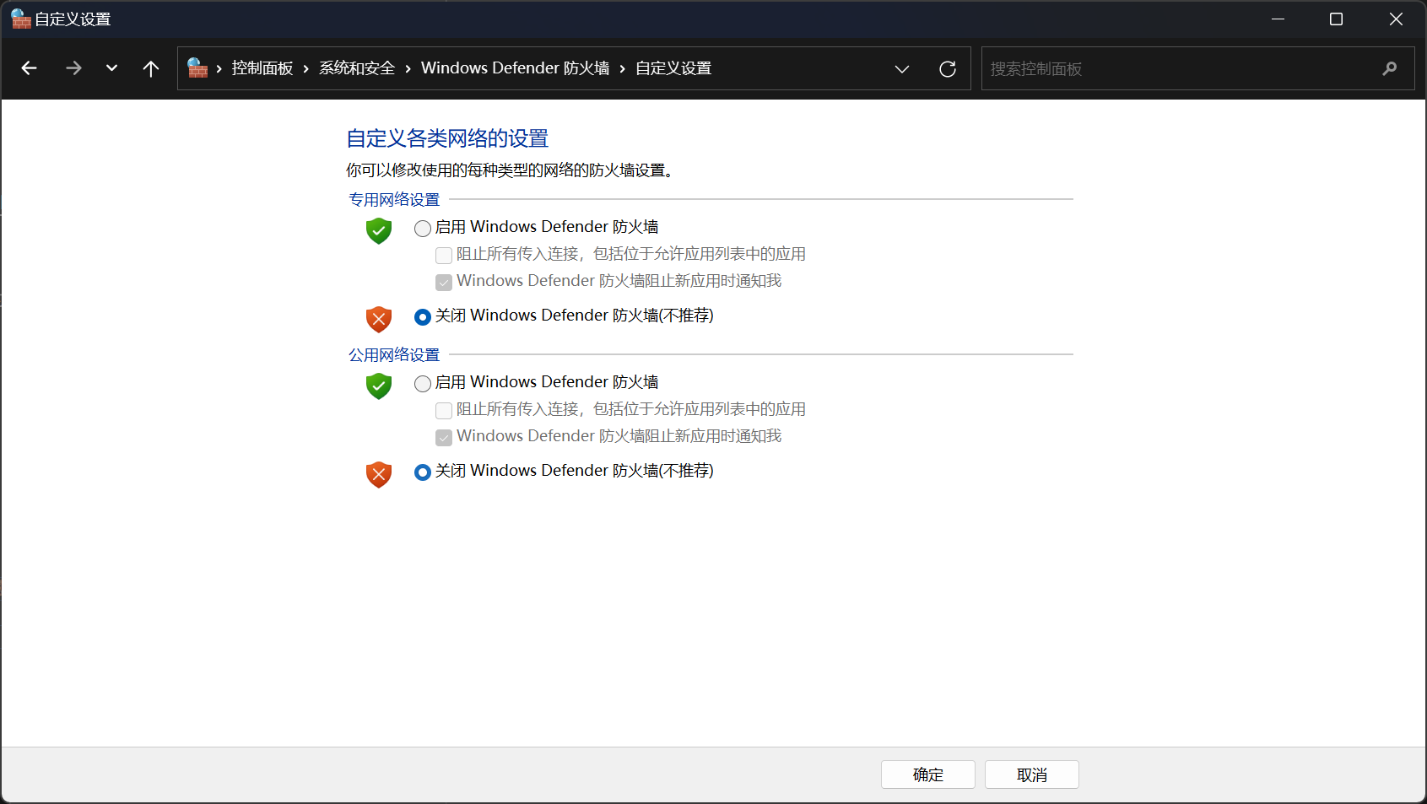Focus the 搜索控制面板 search field
Viewport: 1427px width, 804px height.
coord(1197,68)
